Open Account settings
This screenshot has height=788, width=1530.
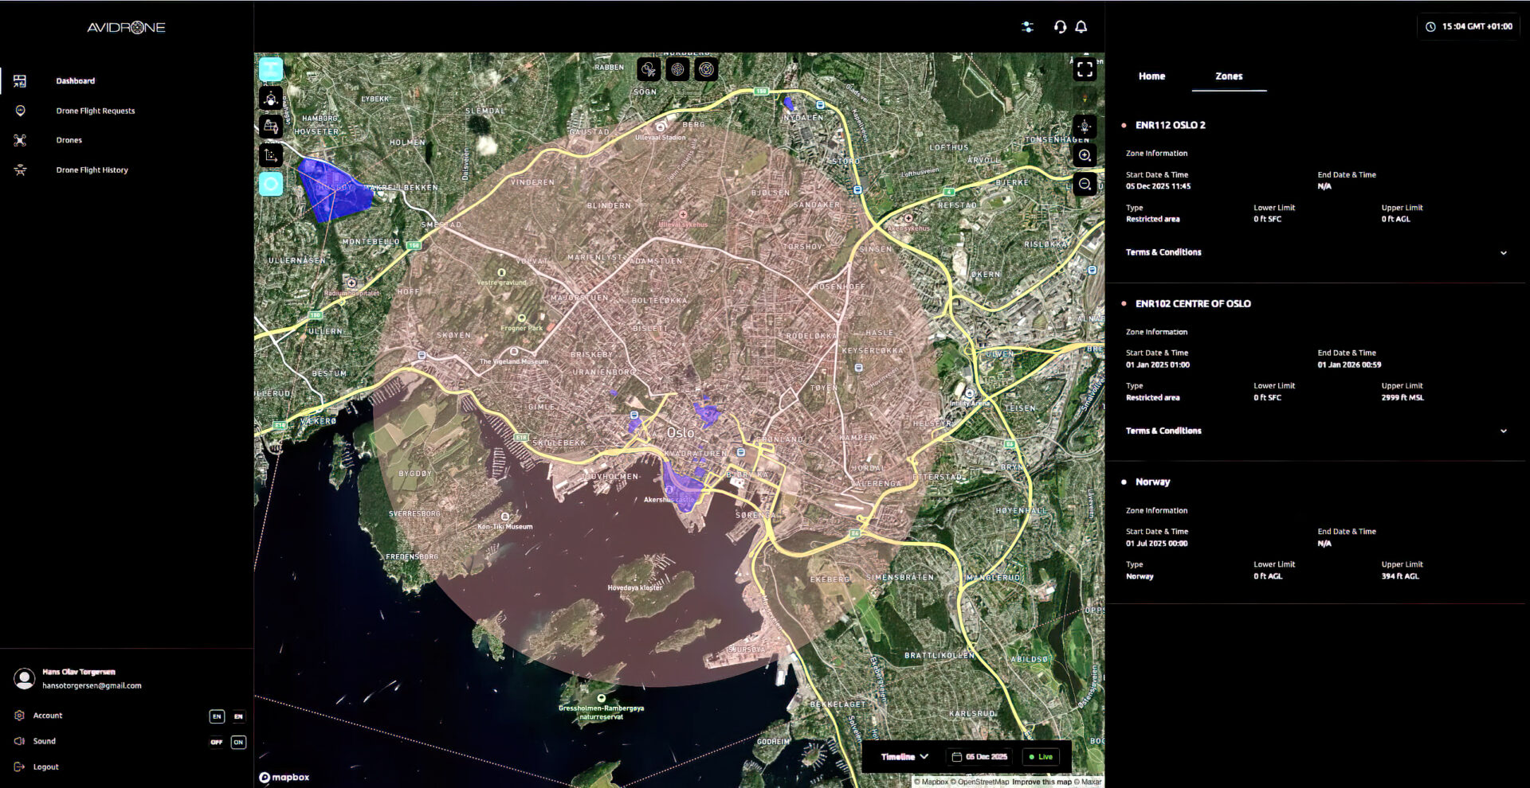click(x=47, y=716)
